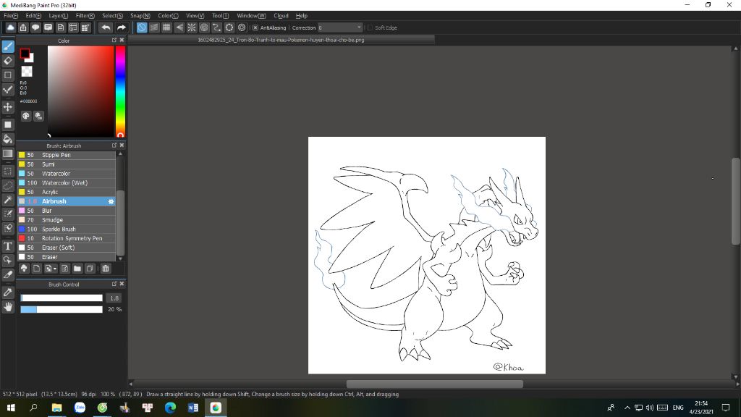
Task: Show hidden system tray icons
Action: click(627, 408)
